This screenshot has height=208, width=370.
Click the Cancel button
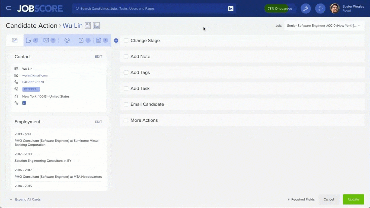tap(328, 199)
